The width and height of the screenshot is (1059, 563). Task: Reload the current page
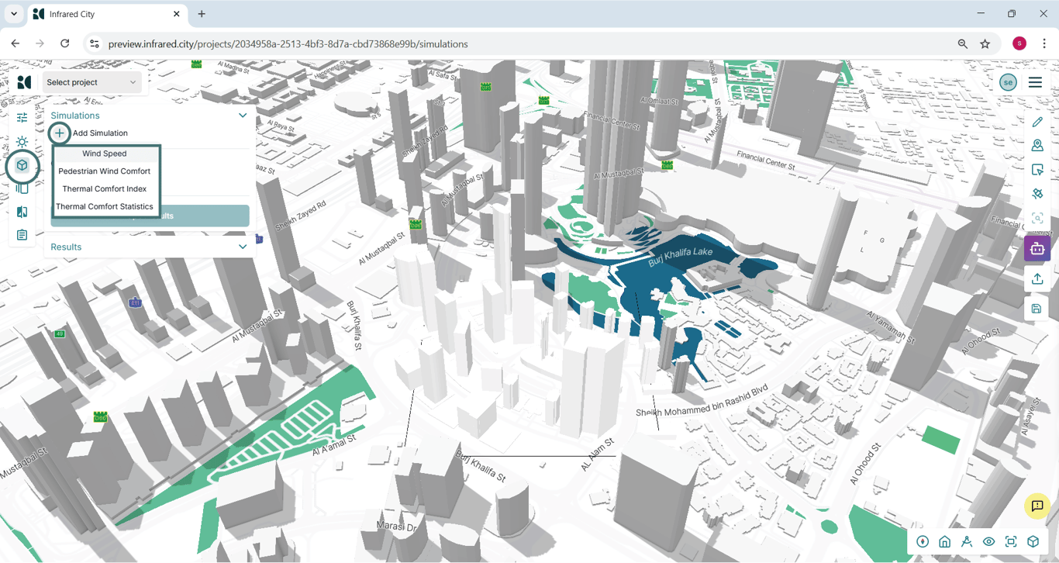[65, 44]
